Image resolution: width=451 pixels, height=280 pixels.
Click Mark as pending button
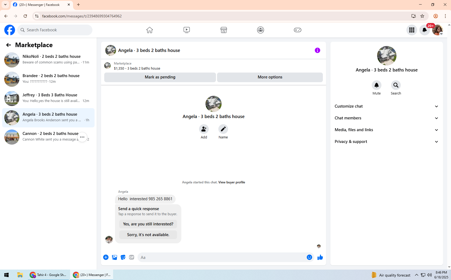(x=160, y=77)
